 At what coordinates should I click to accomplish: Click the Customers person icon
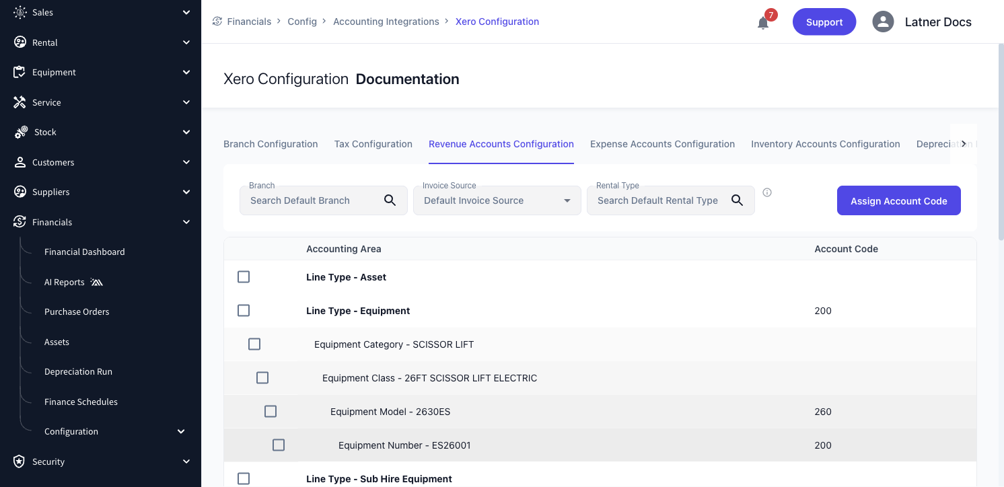pos(20,162)
